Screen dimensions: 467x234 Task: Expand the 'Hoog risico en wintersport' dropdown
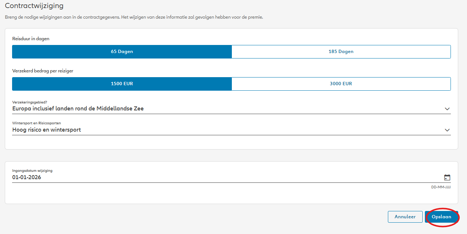pos(220,130)
